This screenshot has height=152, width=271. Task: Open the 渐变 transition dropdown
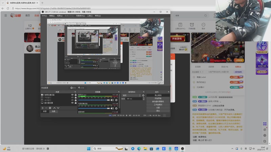[x=131, y=96]
